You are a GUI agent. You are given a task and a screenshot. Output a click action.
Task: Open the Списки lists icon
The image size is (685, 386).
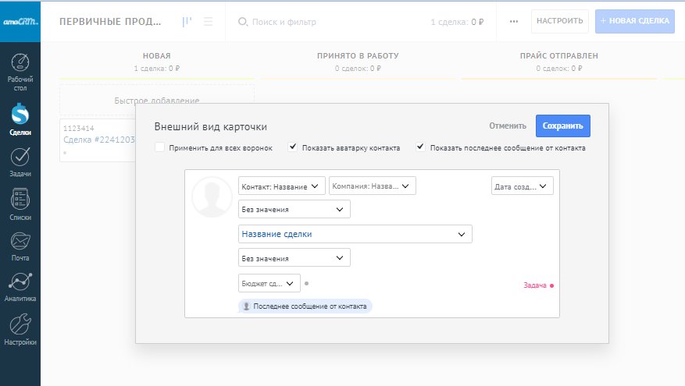20,200
